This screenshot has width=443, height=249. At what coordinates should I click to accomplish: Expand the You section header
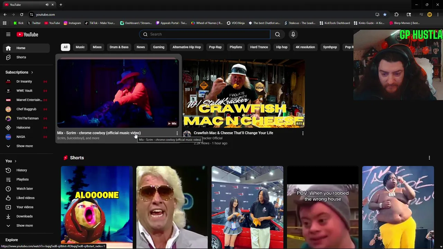coord(11,161)
